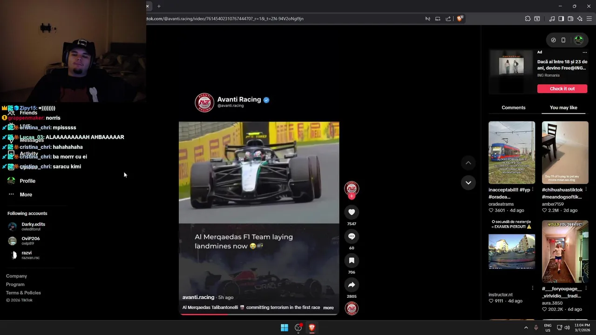Viewport: 596px width, 335px height.
Task: Bookmark the video with the 706 icon
Action: 352,261
